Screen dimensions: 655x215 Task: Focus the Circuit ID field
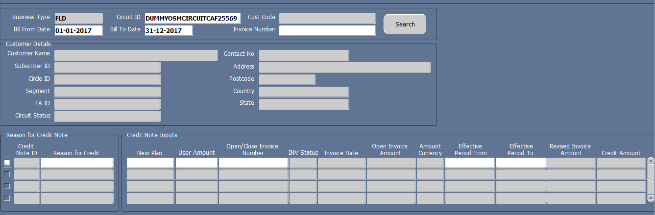tap(193, 19)
